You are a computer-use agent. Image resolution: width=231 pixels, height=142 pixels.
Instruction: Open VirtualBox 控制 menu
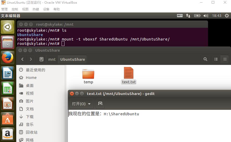point(15,9)
